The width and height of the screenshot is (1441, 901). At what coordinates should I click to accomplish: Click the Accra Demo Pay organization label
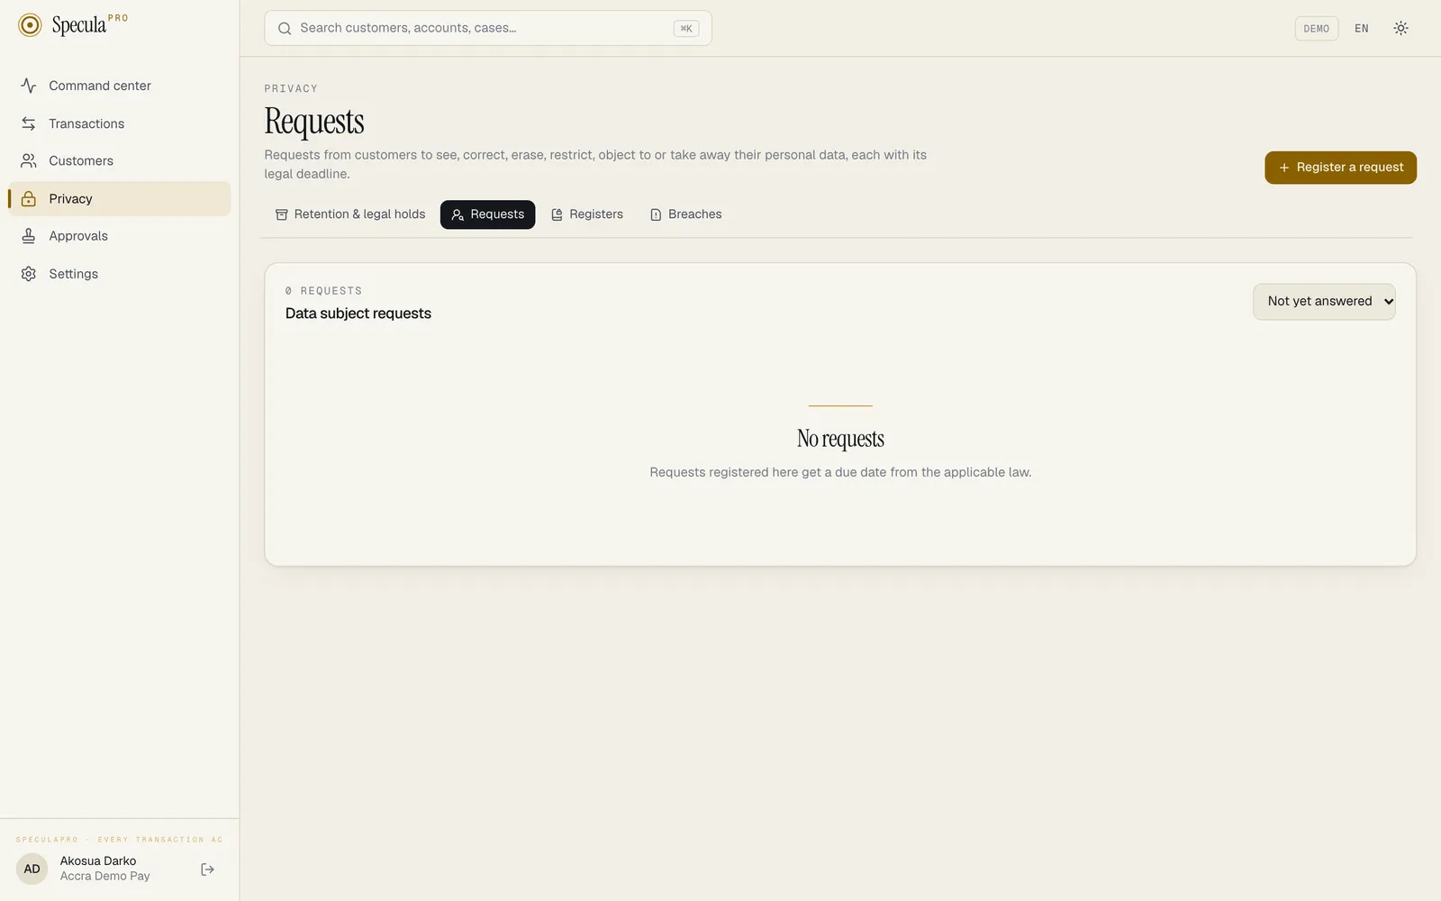[105, 877]
